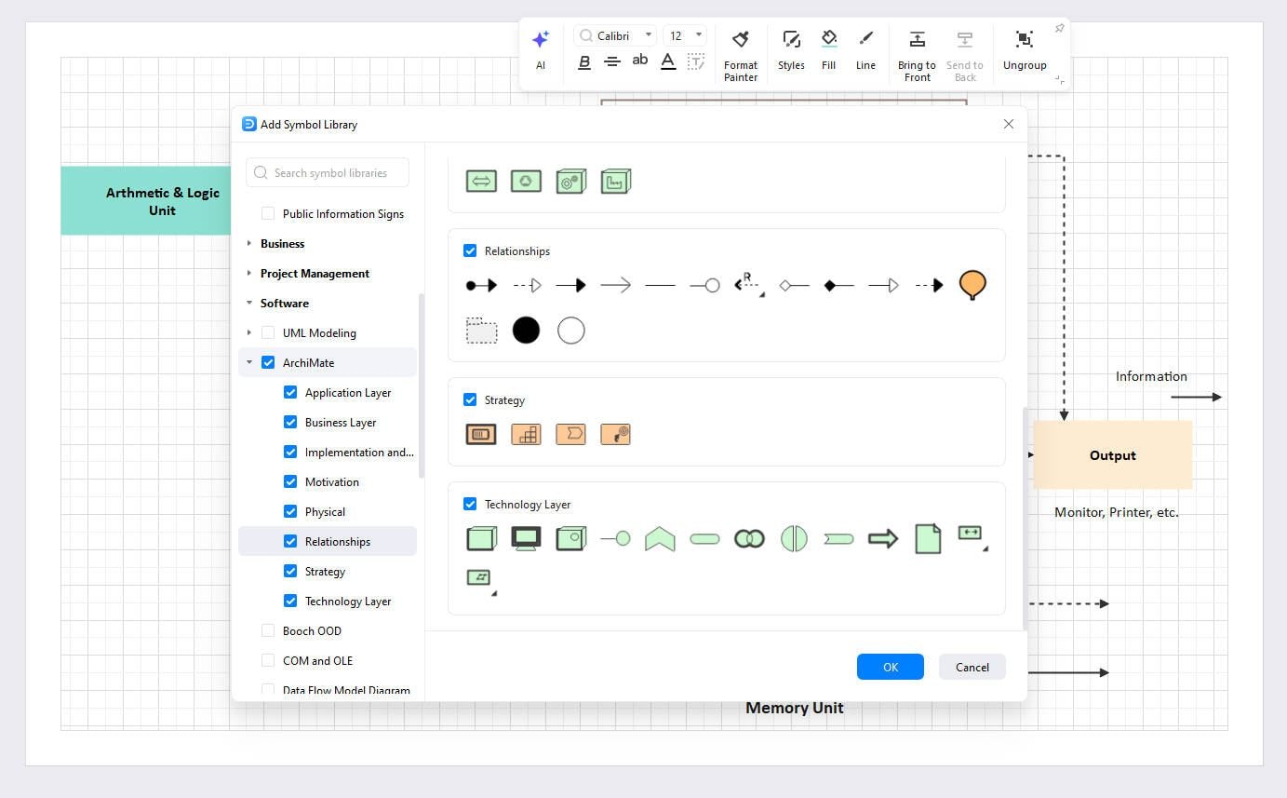The height and width of the screenshot is (798, 1287).
Task: Choose the two interlocked circles symbol
Action: click(x=749, y=538)
